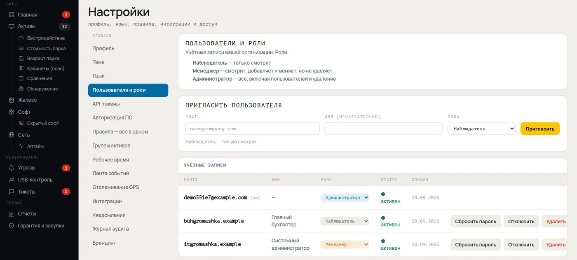The image size is (577, 260).
Task: Open Главная dashboard icon in sidebar
Action: (11, 15)
